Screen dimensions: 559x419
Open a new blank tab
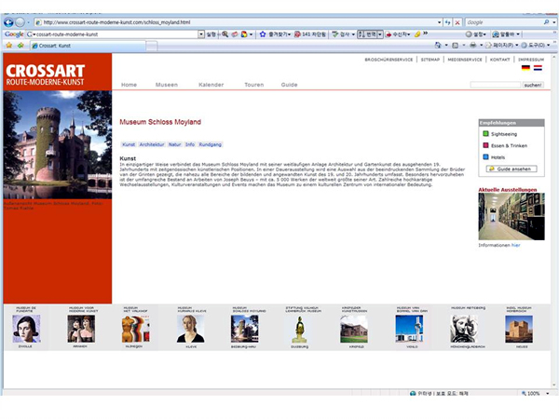click(152, 46)
